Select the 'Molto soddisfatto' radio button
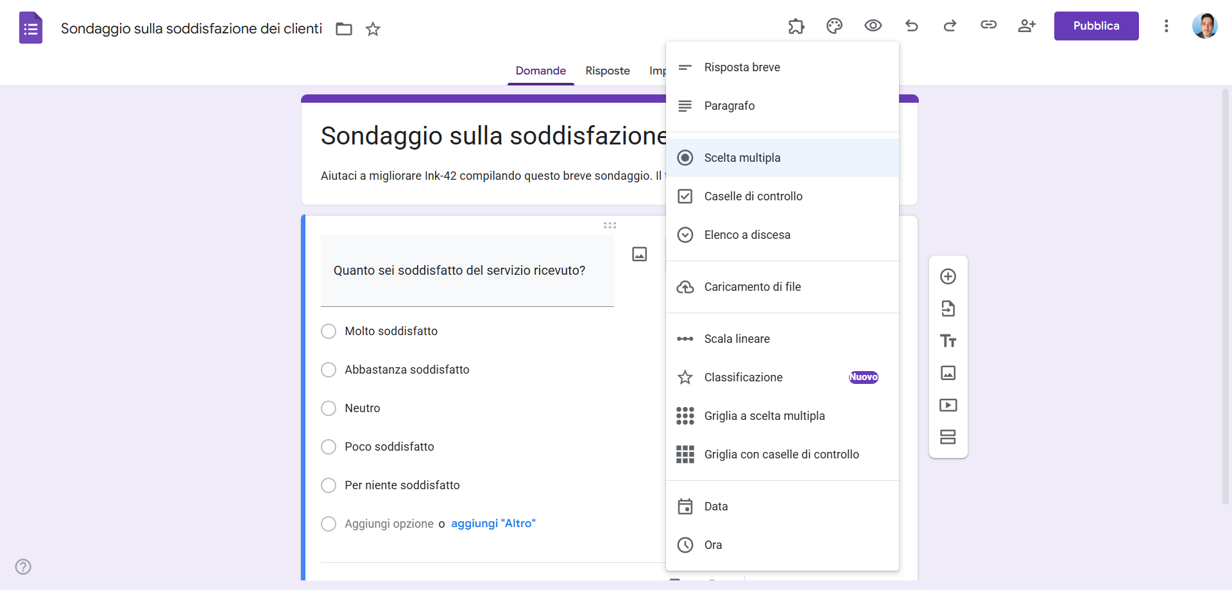 (x=329, y=331)
